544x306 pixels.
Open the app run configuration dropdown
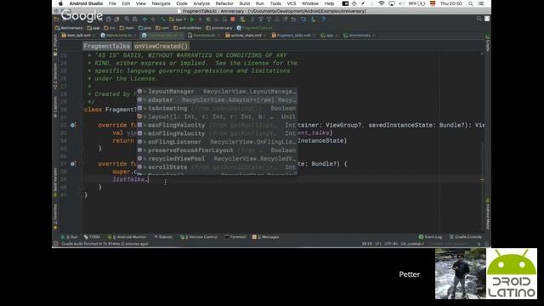(178, 19)
